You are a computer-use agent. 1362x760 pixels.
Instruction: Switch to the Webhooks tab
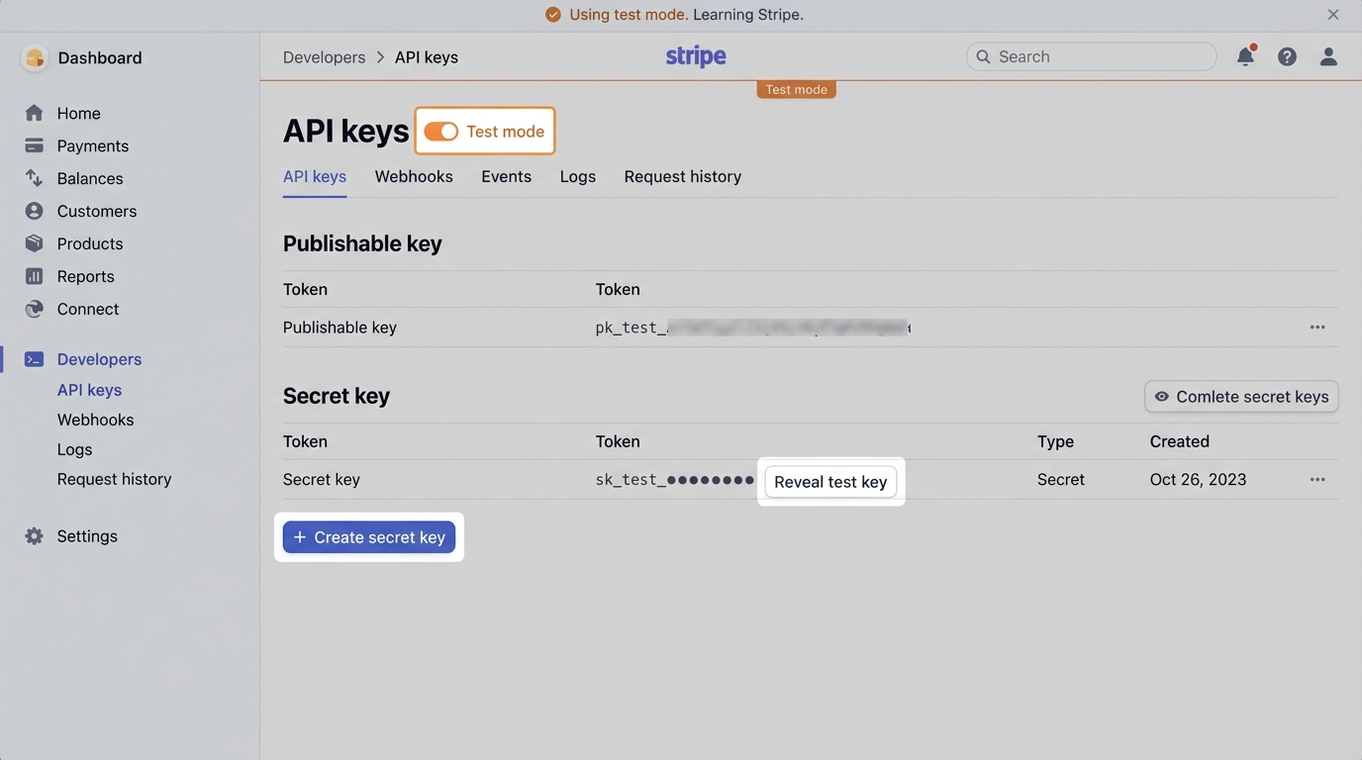414,176
